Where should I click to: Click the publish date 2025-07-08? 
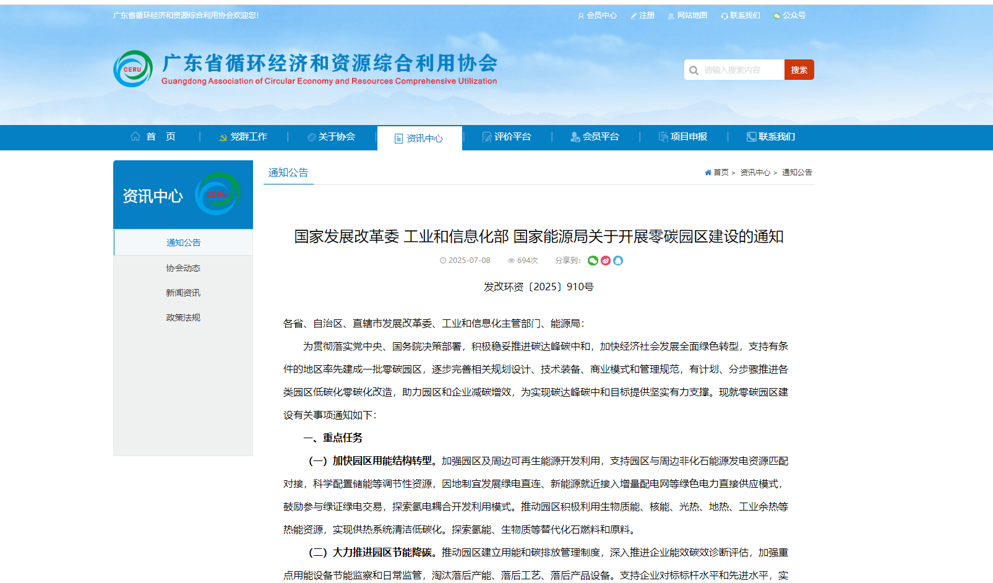(x=469, y=261)
